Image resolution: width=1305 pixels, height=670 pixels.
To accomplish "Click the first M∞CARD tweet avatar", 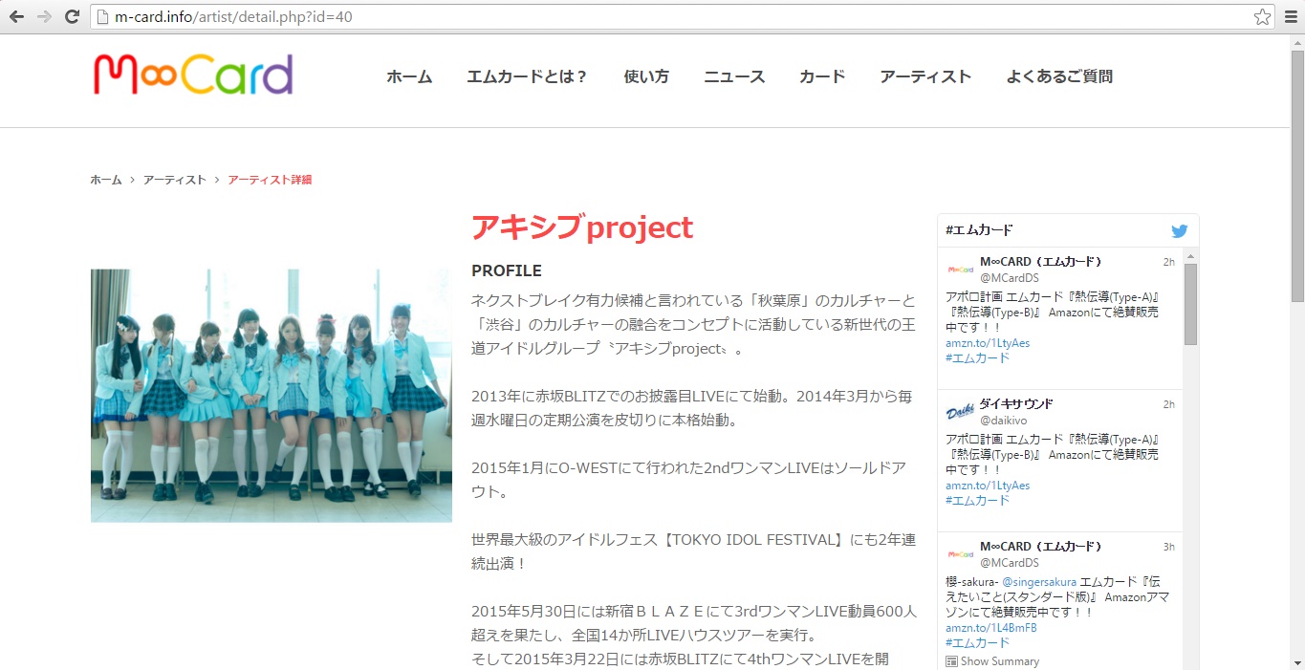I will 960,270.
